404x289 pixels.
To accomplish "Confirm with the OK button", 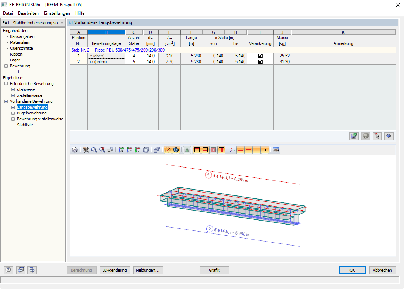I will point(352,270).
